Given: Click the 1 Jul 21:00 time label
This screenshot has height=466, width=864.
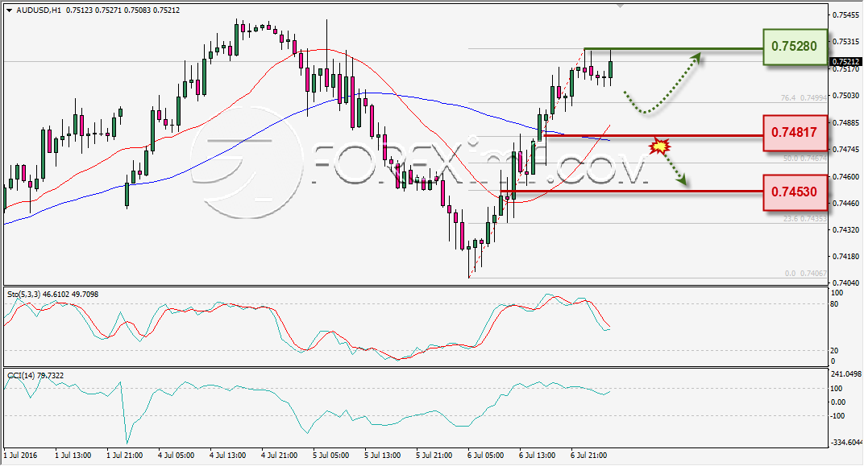Looking at the screenshot, I should click(125, 455).
